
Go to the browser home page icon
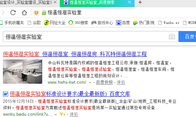(x=24, y=13)
